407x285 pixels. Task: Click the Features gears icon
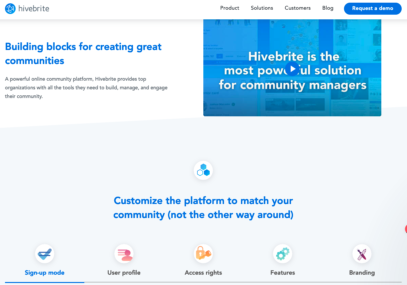coord(283,254)
